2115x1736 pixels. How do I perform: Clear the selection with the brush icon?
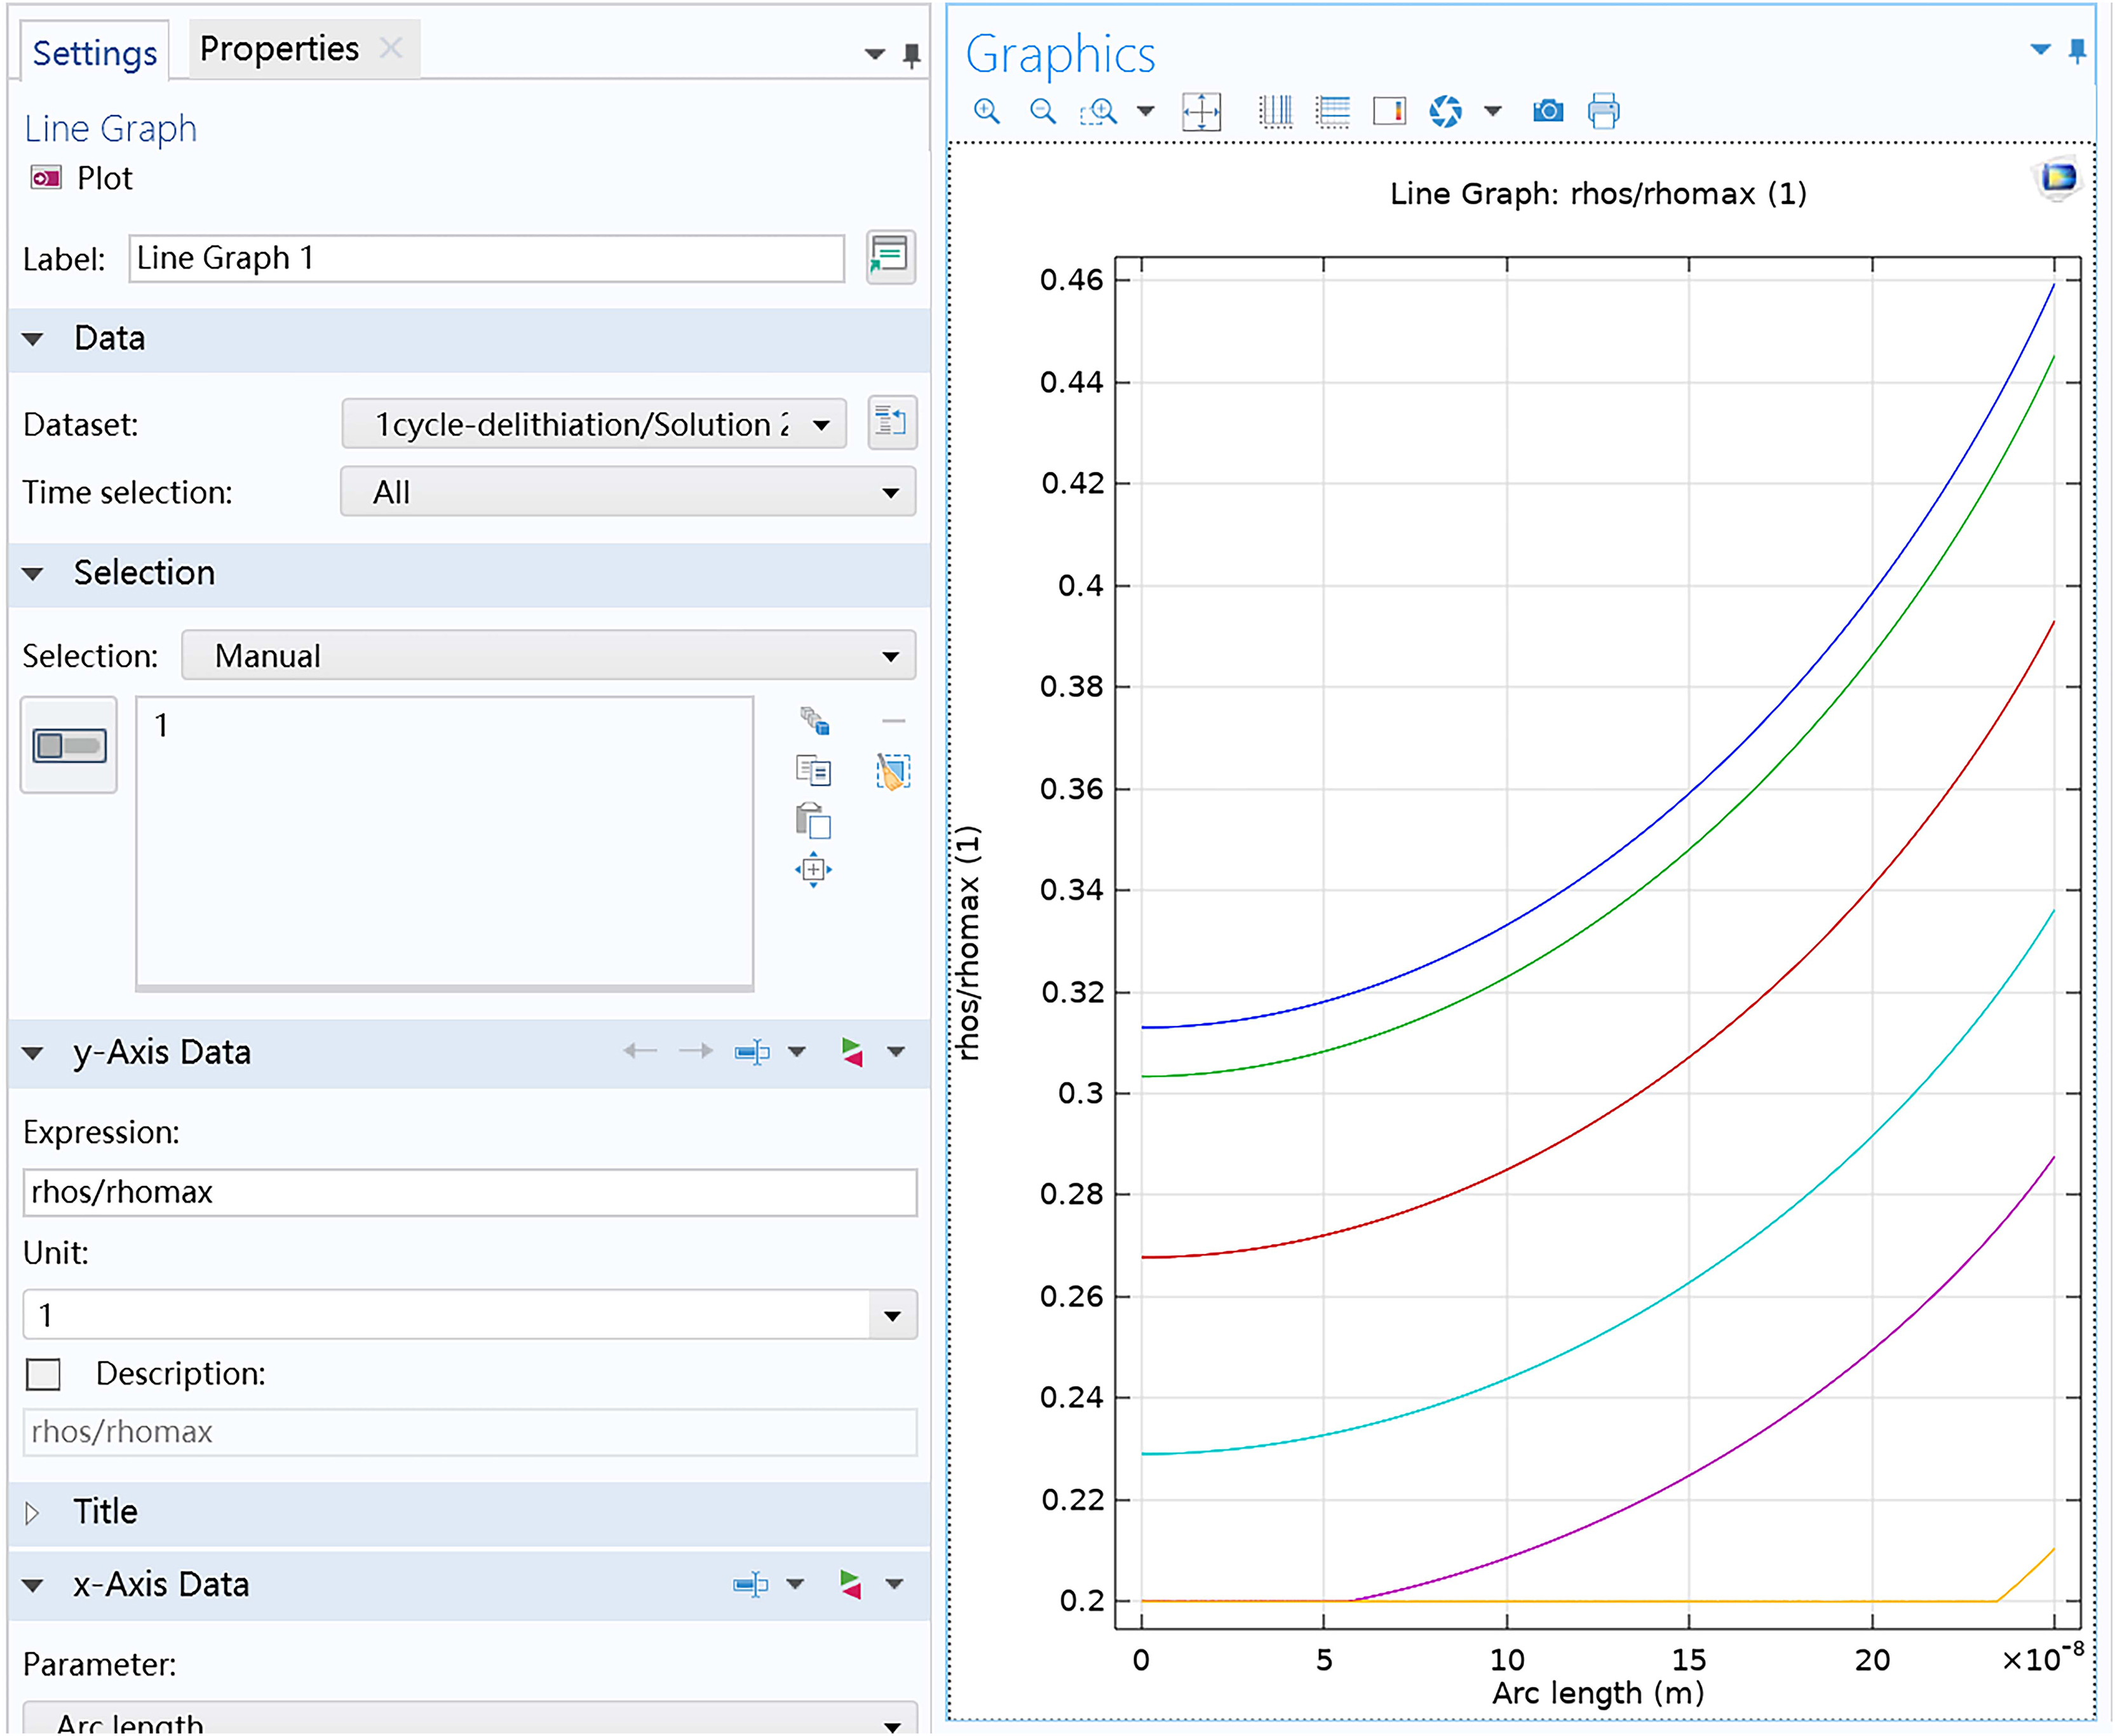click(893, 772)
